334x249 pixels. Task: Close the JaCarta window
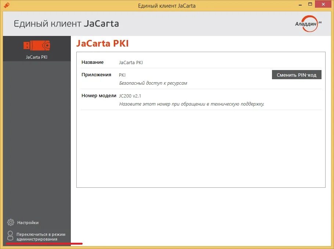pos(323,4)
